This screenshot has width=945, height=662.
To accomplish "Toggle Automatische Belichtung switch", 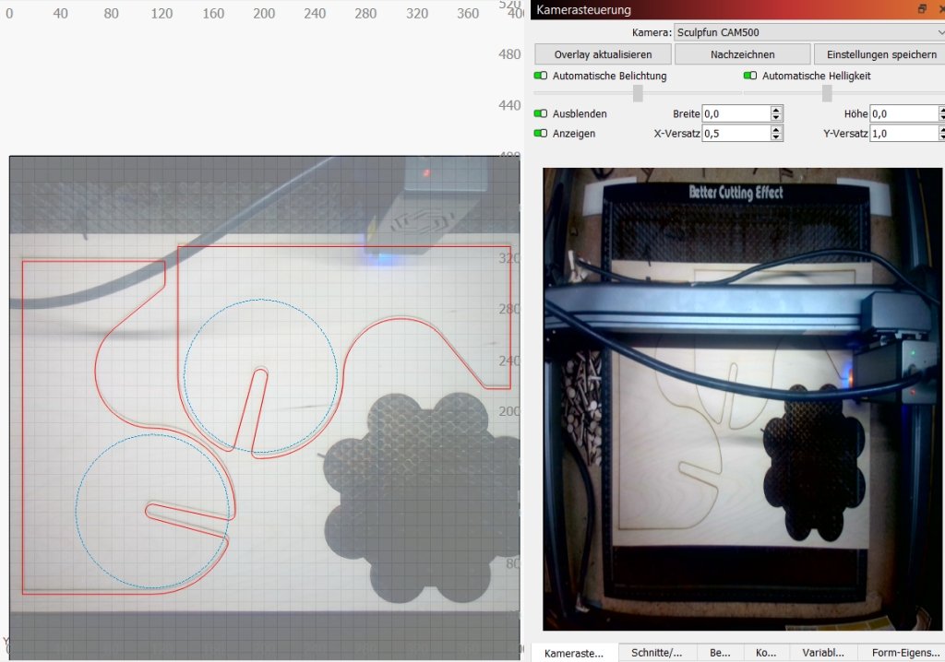I will tap(541, 76).
